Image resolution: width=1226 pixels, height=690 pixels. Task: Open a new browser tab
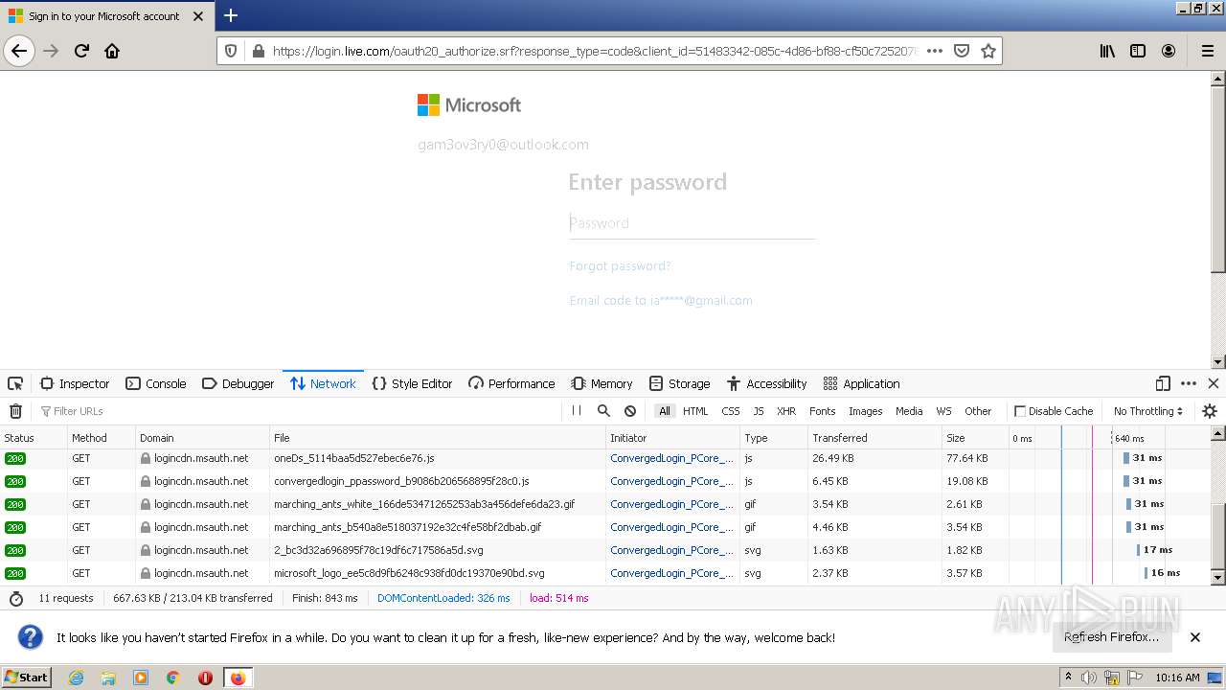coord(231,15)
